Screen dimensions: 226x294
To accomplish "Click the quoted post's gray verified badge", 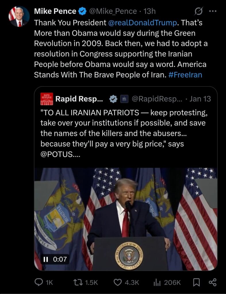I will point(113,99).
